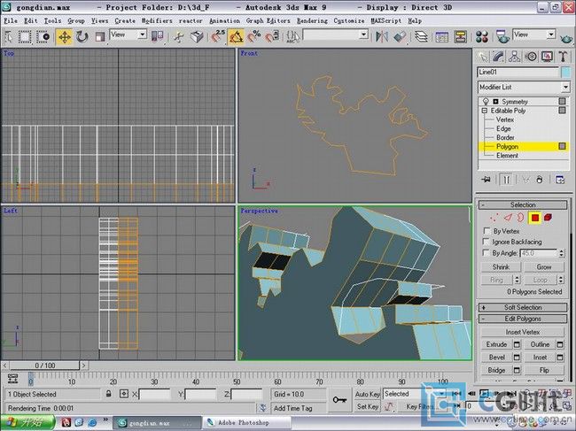The height and width of the screenshot is (431, 576).
Task: Expand the Symmetry modifier sub-levels
Action: (496, 102)
